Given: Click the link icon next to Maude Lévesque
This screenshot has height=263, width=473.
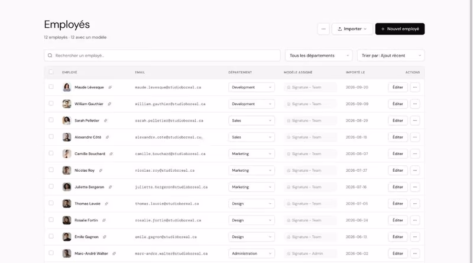Looking at the screenshot, I should (x=110, y=87).
